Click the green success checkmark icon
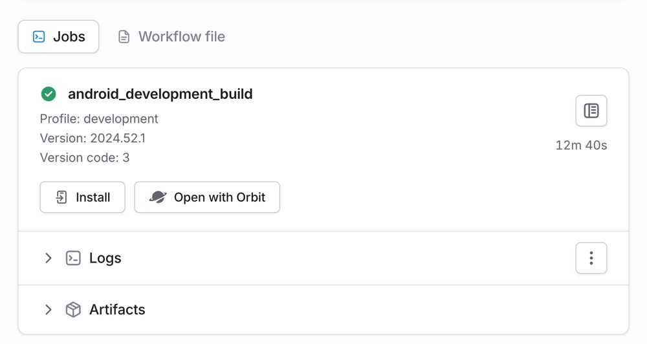Image resolution: width=647 pixels, height=344 pixels. 49,94
